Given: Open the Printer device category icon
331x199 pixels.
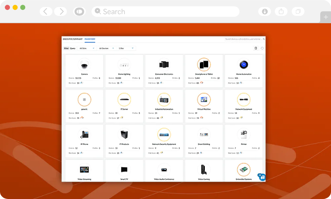Looking at the screenshot, I should (x=243, y=134).
